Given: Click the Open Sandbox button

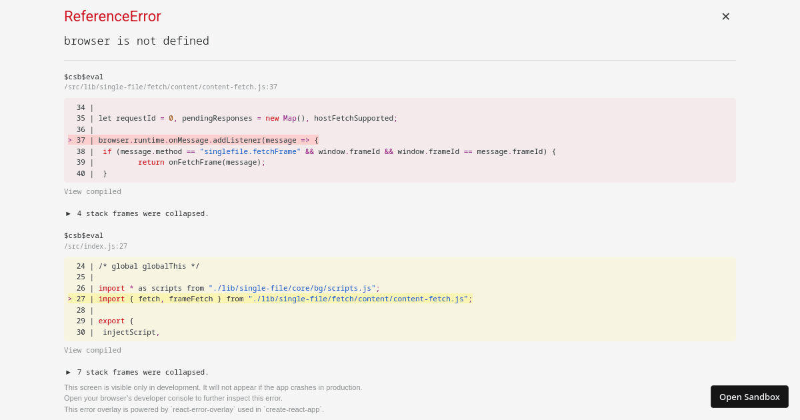Looking at the screenshot, I should [749, 397].
